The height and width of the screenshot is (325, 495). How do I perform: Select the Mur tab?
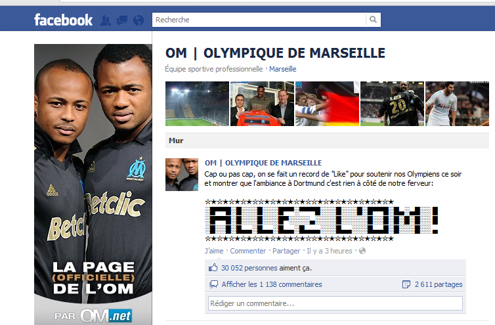176,141
